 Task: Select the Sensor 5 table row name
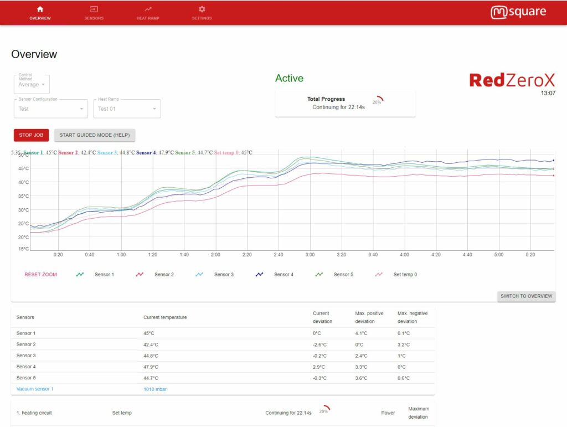26,378
